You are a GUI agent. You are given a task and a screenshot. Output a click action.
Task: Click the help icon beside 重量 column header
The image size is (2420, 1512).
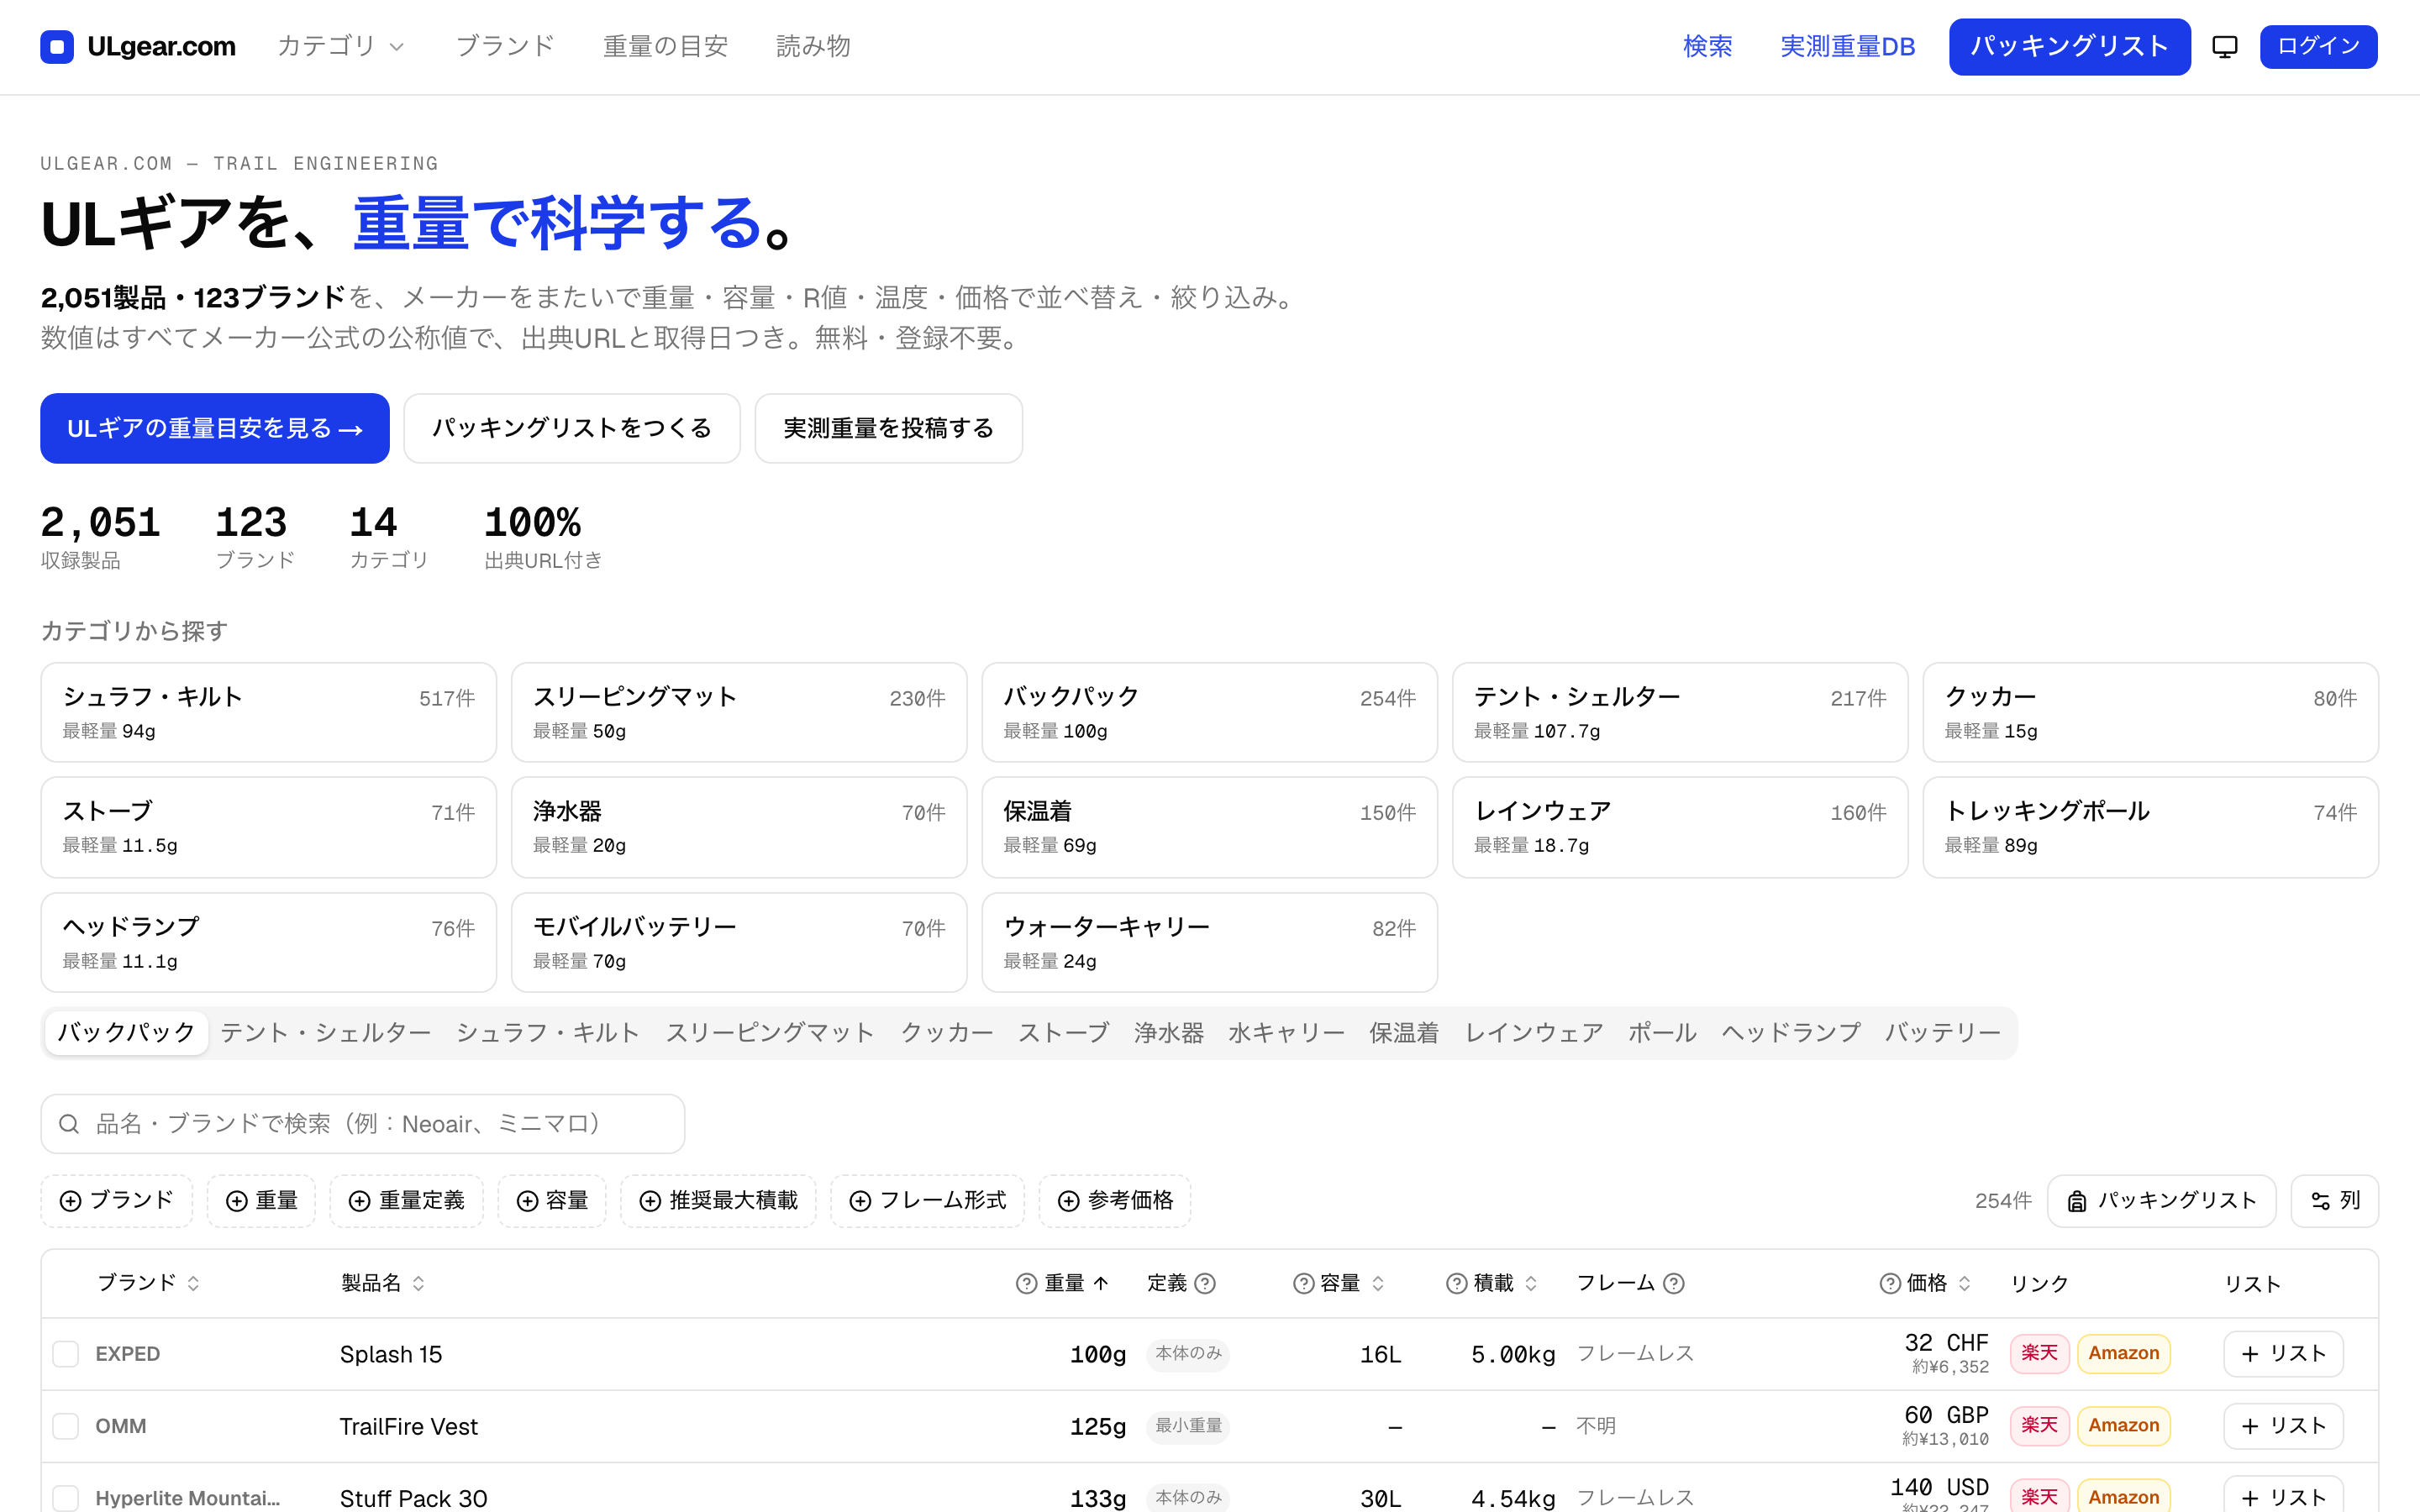[1026, 1283]
